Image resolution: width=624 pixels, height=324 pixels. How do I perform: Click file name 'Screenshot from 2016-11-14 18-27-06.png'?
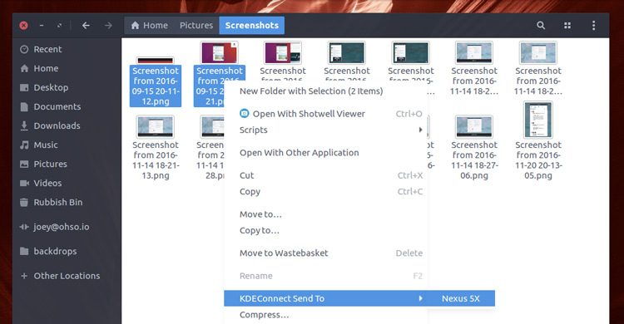pyautogui.click(x=474, y=160)
